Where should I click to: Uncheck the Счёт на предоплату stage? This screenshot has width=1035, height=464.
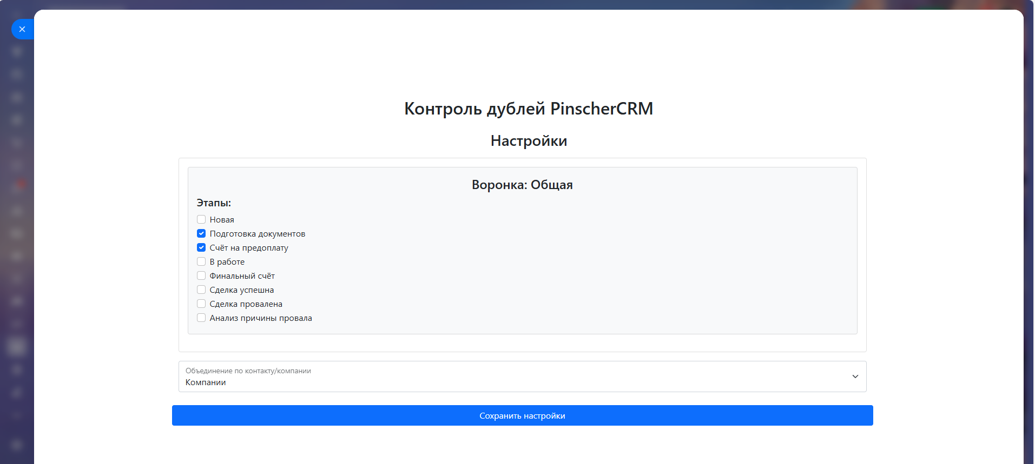click(201, 247)
